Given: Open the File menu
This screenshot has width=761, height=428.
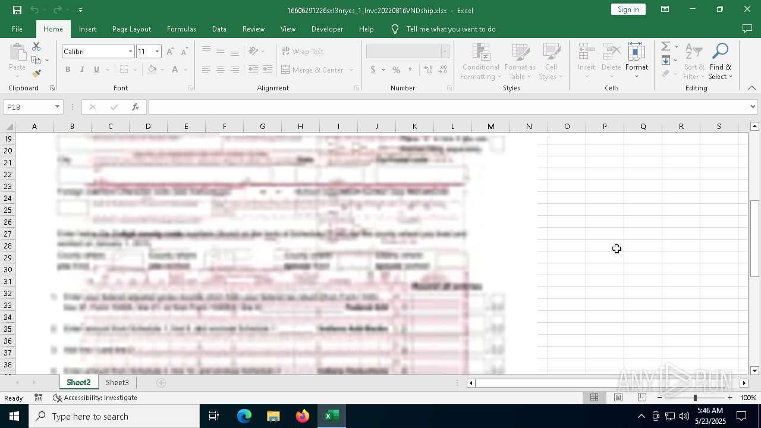Looking at the screenshot, I should 17,29.
